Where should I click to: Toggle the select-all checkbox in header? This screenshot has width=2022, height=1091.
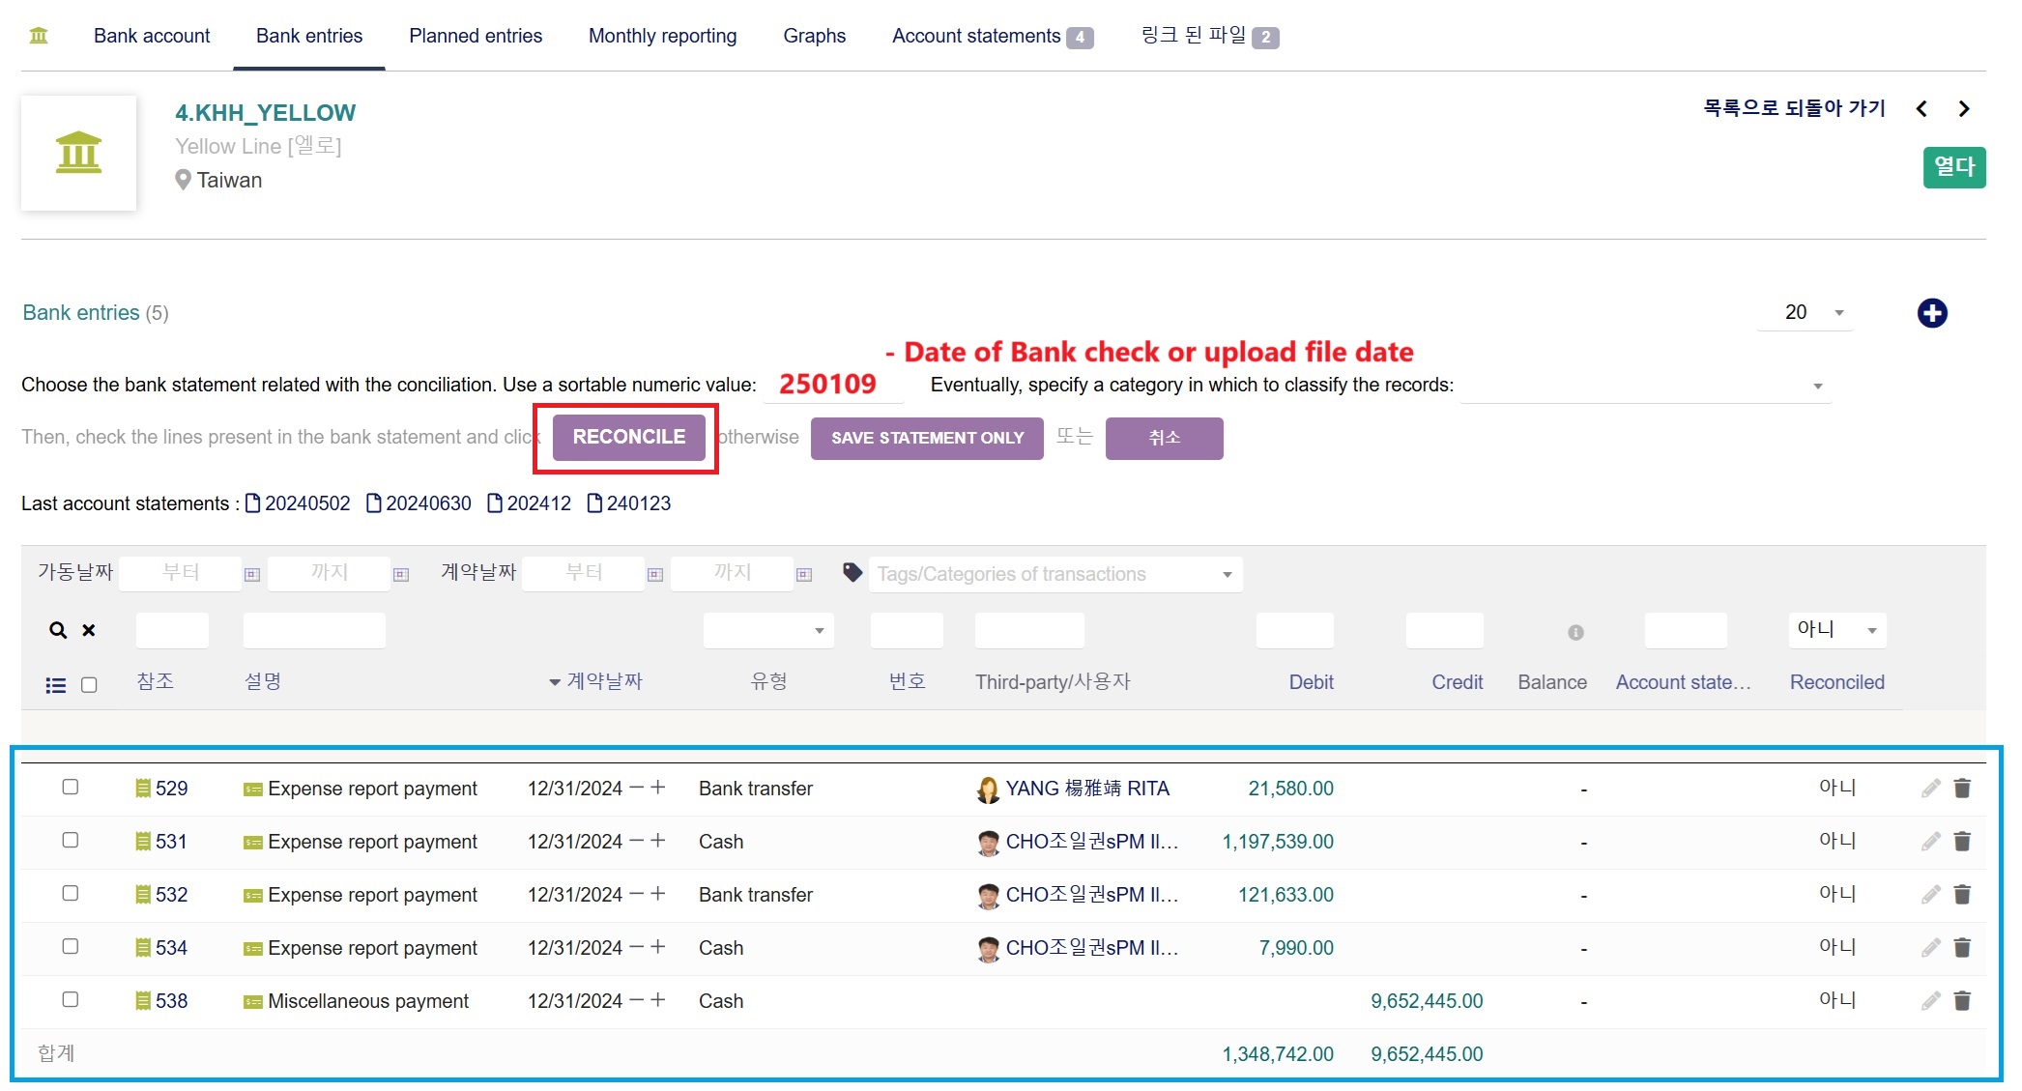(x=89, y=685)
